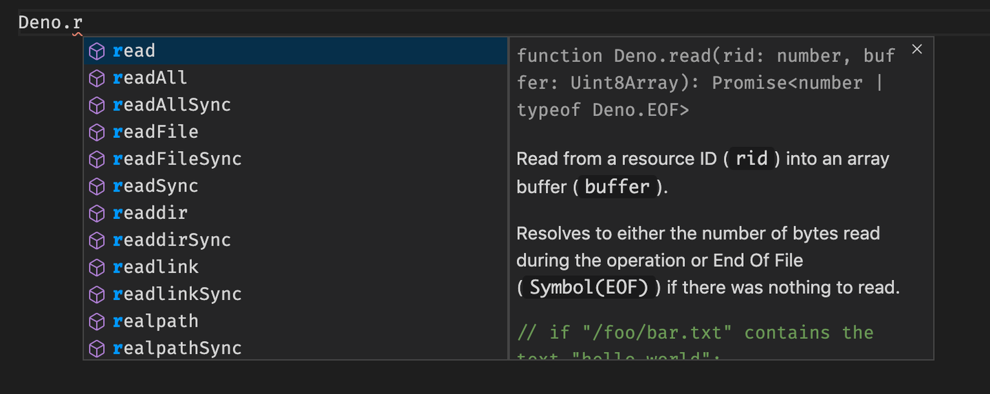Select the readAllSync suggestion

click(172, 105)
